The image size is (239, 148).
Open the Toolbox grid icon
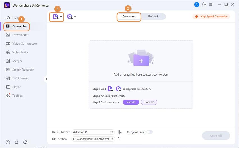coord(8,96)
